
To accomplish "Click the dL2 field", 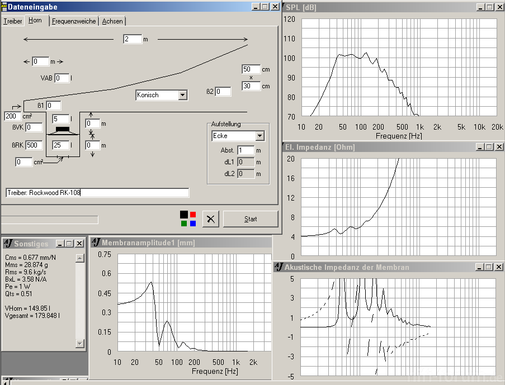I will (x=246, y=174).
